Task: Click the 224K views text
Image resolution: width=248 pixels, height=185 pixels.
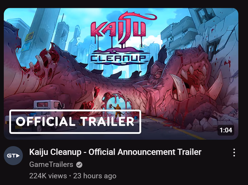Action: pos(48,176)
